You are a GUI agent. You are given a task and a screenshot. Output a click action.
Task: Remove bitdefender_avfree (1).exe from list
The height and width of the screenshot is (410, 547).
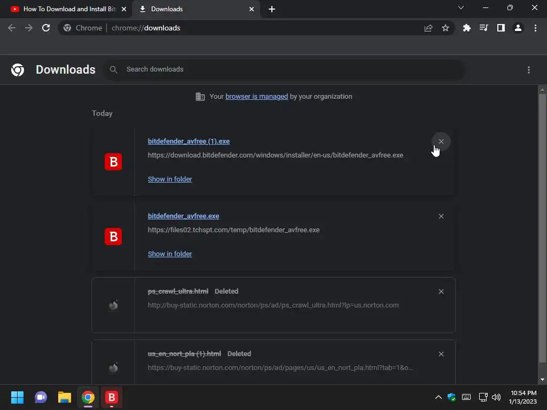tap(441, 141)
